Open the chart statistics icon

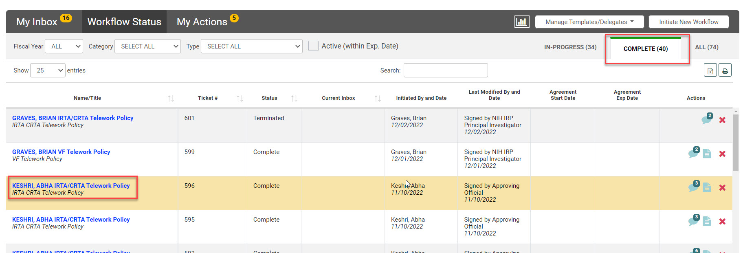pyautogui.click(x=522, y=22)
